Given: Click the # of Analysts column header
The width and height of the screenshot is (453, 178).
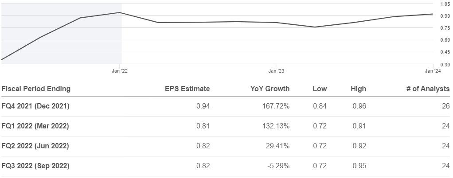Looking at the screenshot, I should click(428, 89).
